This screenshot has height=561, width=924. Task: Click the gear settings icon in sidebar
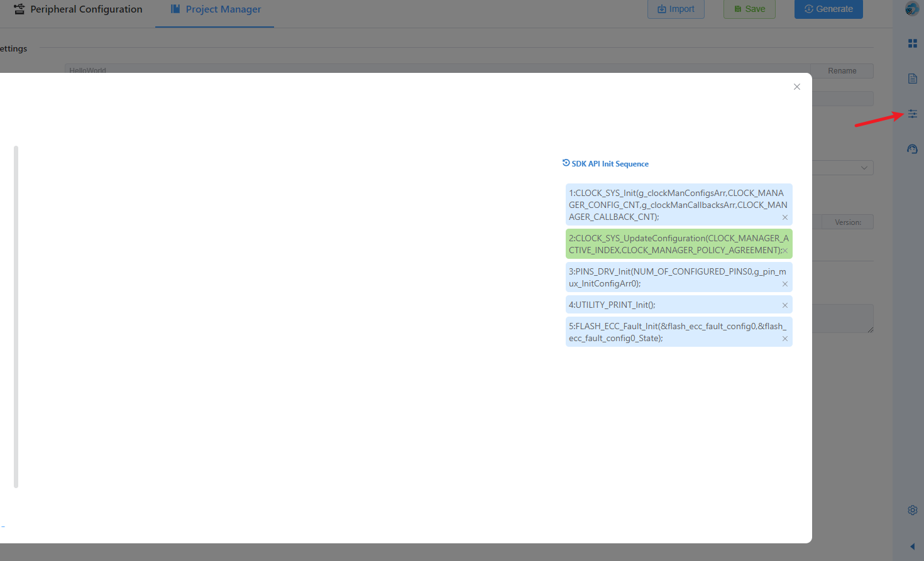(912, 510)
